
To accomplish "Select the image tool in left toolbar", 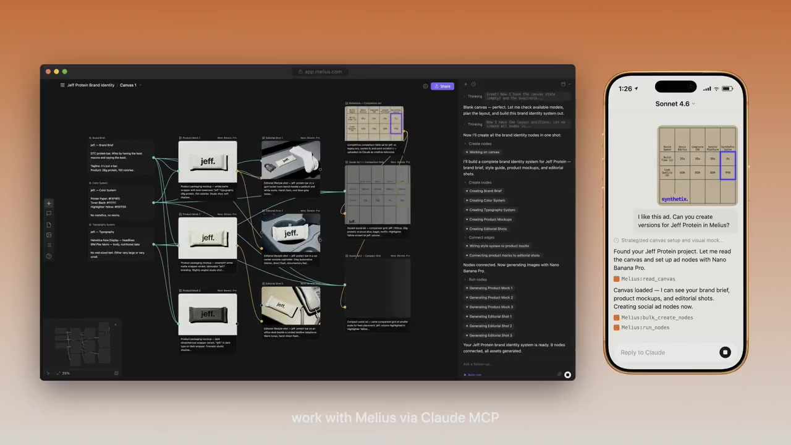I will click(x=49, y=235).
